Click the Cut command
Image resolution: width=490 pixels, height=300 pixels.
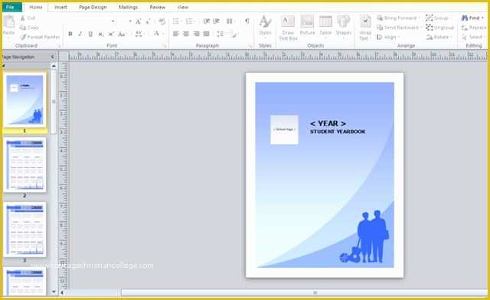point(28,18)
